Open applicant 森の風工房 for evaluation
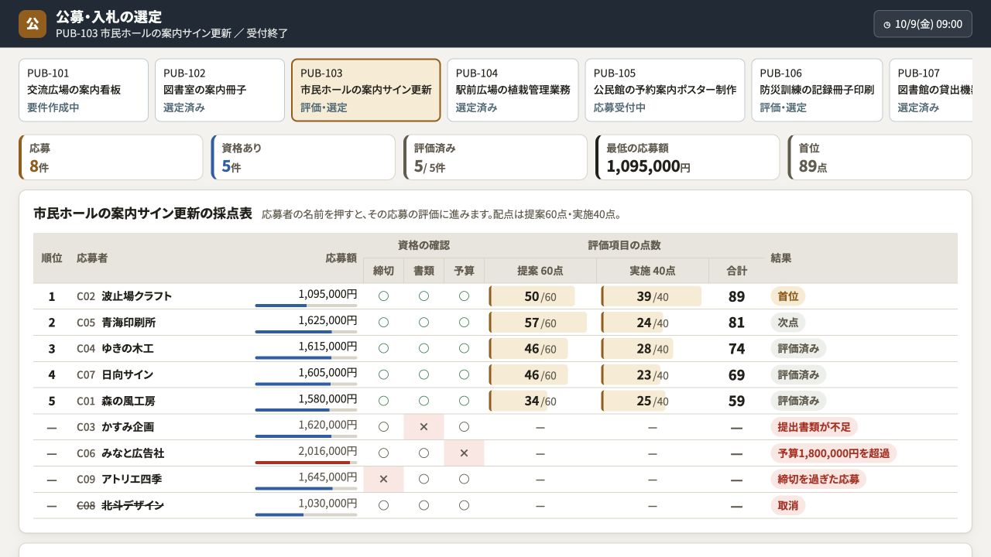The image size is (991, 557). (129, 401)
